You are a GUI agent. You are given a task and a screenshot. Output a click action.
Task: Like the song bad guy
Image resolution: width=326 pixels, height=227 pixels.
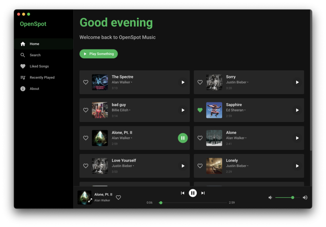(x=86, y=110)
